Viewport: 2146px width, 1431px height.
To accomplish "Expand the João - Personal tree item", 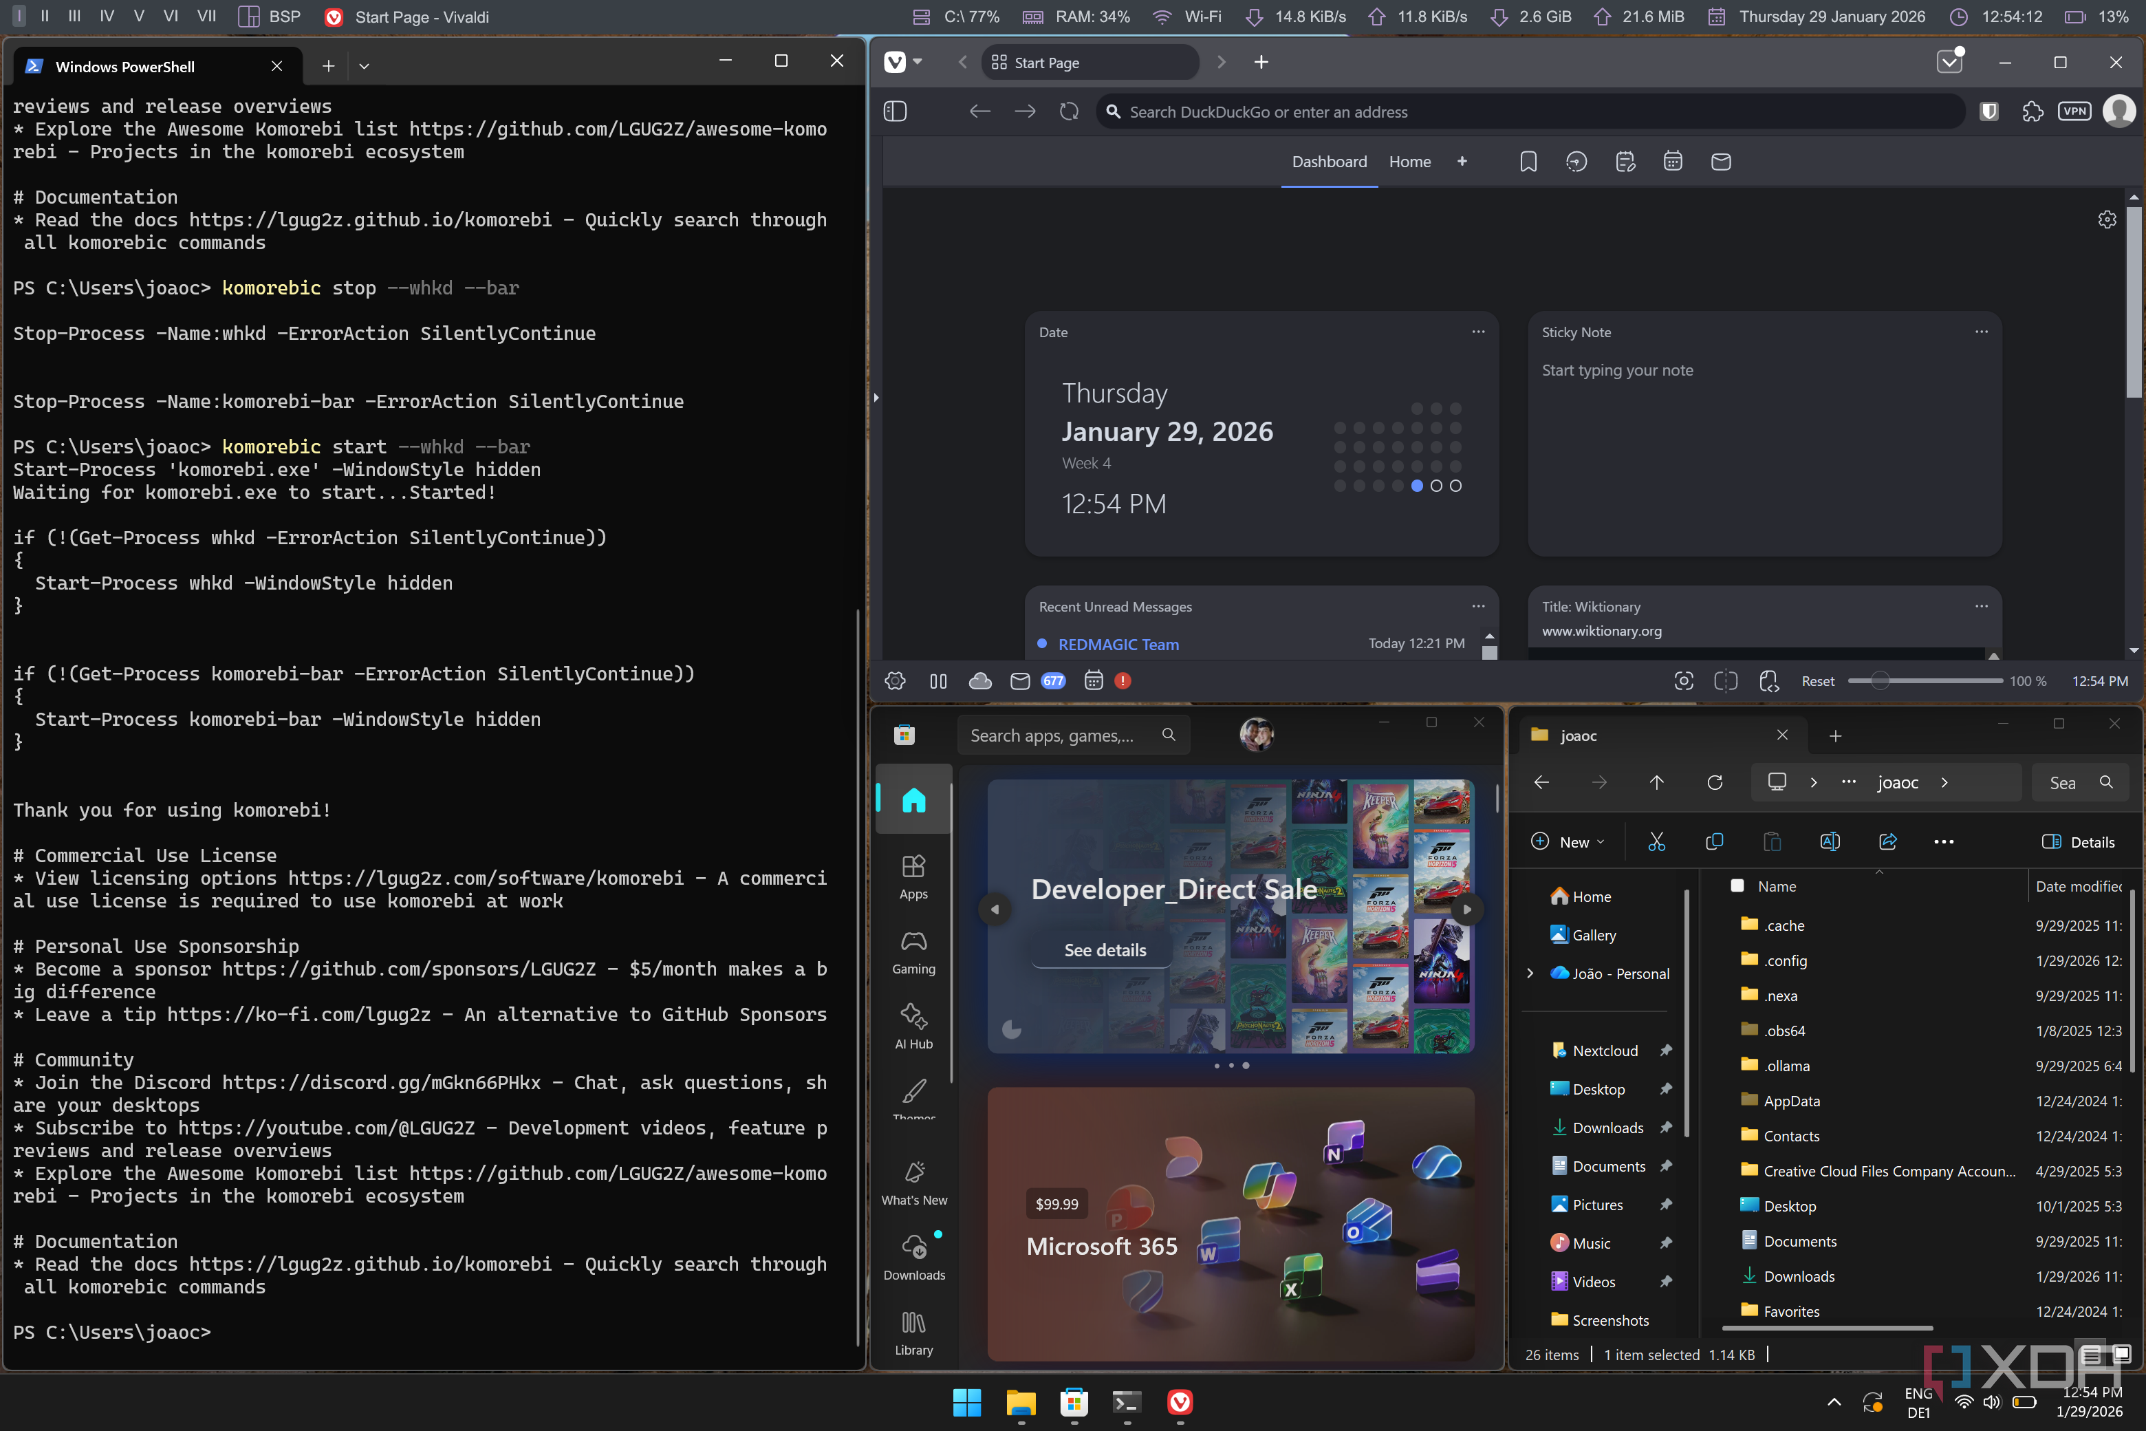I will (x=1530, y=973).
